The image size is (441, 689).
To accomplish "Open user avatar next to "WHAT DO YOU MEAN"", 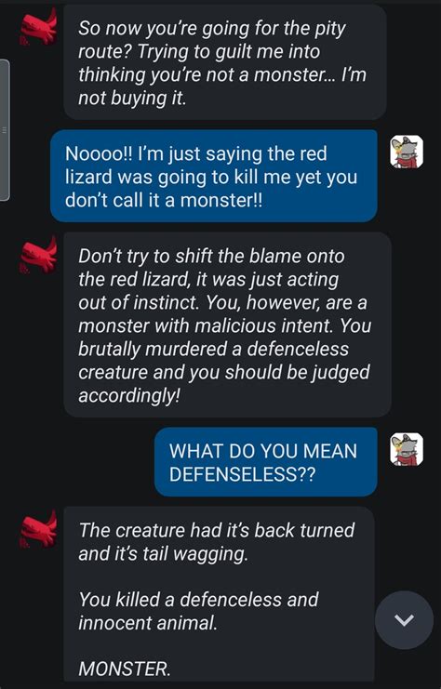I will (407, 449).
